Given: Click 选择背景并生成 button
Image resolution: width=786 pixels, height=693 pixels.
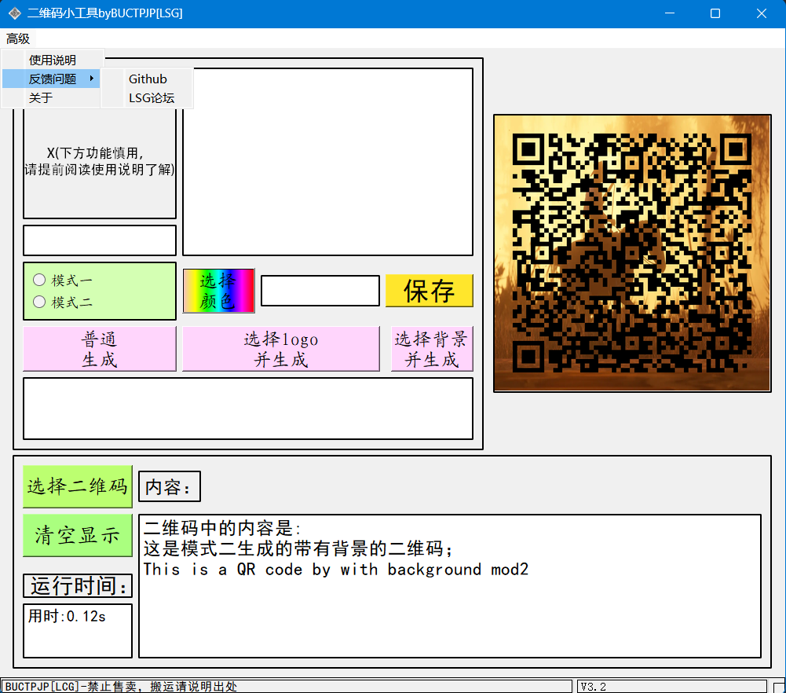Looking at the screenshot, I should [432, 349].
